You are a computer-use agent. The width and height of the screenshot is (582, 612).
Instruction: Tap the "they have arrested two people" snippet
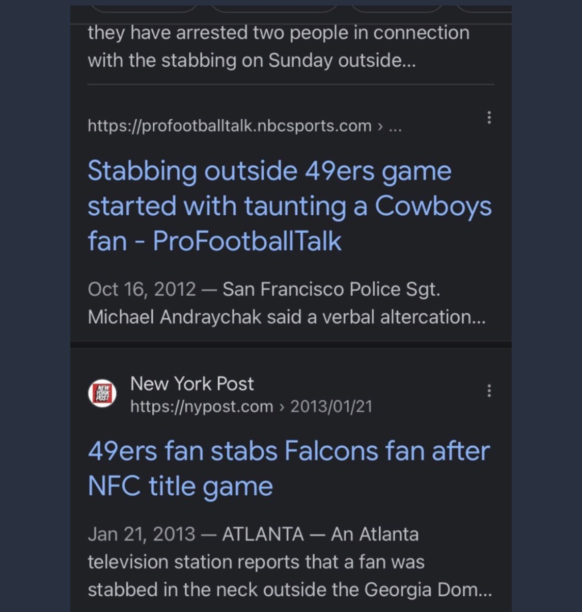pyautogui.click(x=278, y=33)
